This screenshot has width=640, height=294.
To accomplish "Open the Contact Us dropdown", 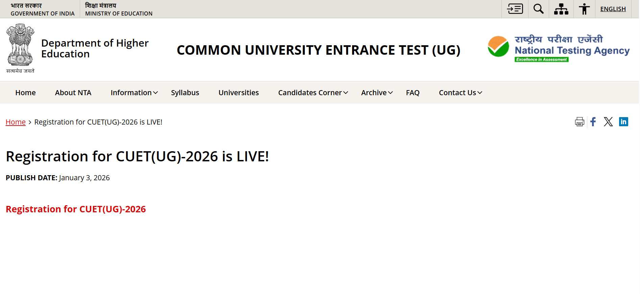I will point(460,93).
